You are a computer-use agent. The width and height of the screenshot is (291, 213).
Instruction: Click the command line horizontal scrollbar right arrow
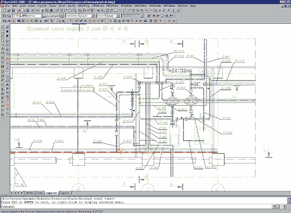coord(284,206)
